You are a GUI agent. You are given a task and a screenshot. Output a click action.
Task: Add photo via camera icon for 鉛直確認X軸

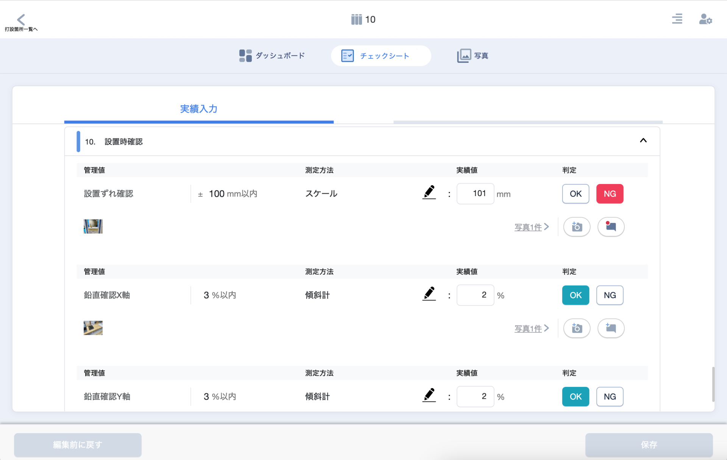coord(576,328)
